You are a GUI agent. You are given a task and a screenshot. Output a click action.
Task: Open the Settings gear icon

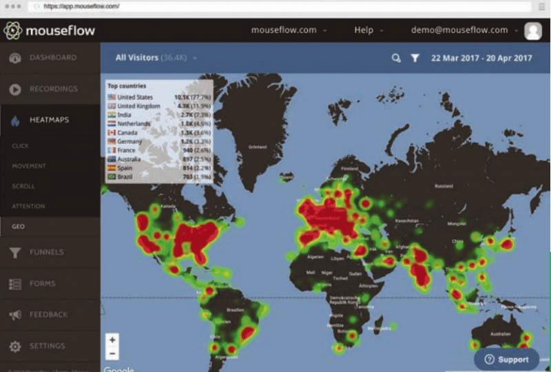click(x=15, y=346)
